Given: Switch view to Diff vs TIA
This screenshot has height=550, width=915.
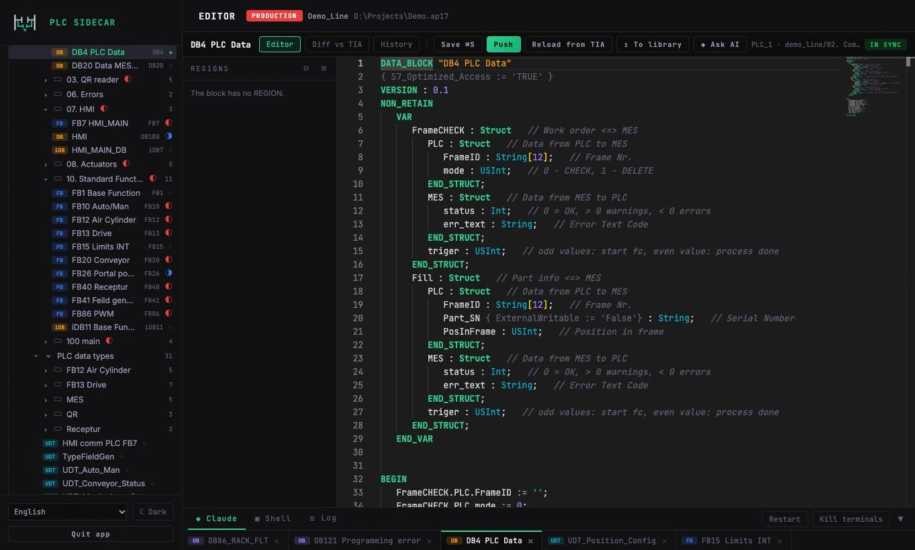Looking at the screenshot, I should (x=337, y=44).
